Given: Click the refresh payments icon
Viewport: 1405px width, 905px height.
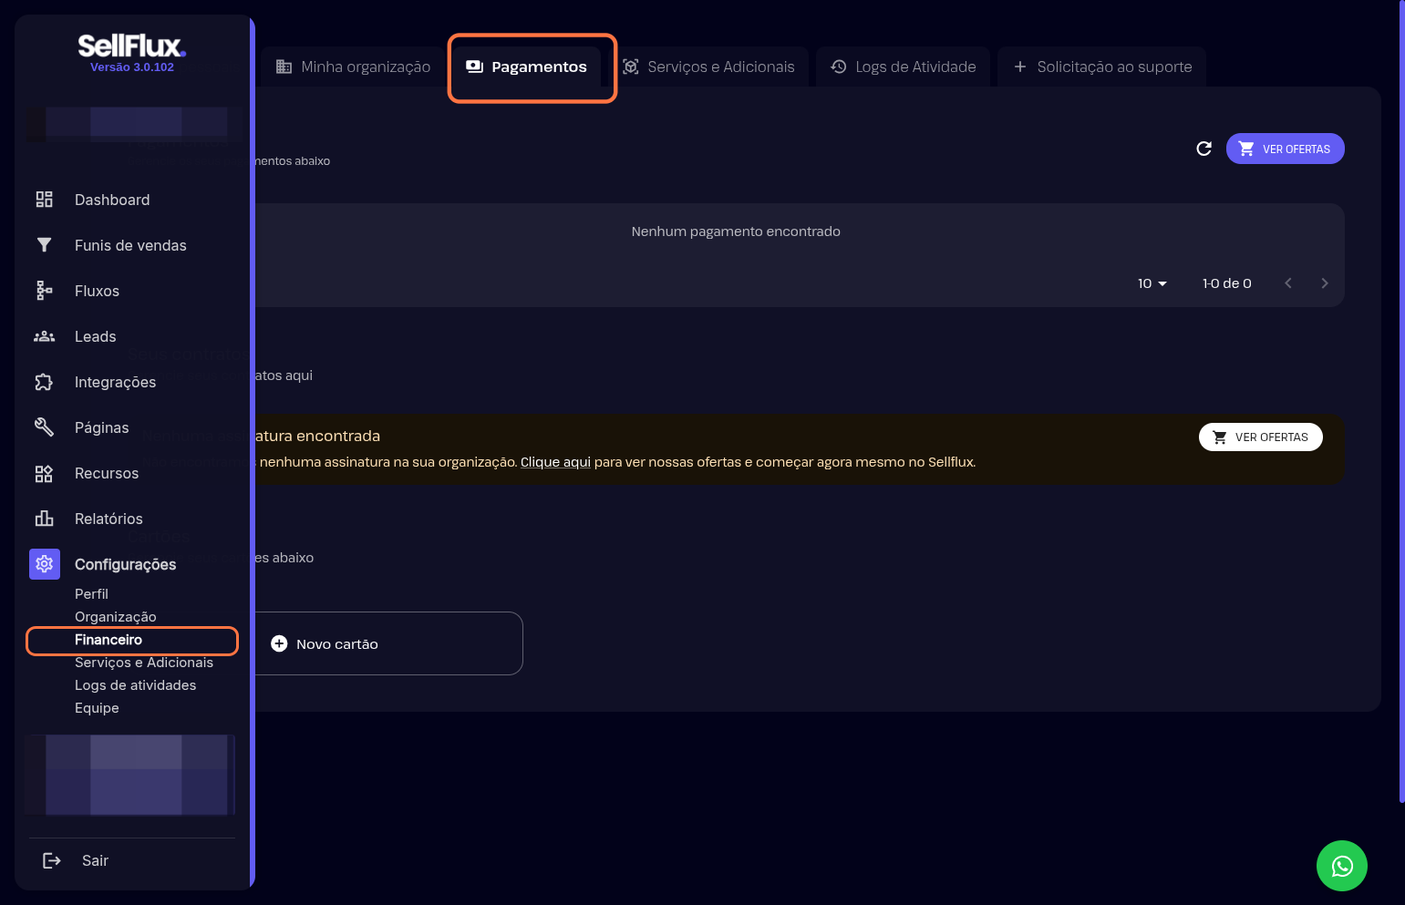Looking at the screenshot, I should (1204, 149).
